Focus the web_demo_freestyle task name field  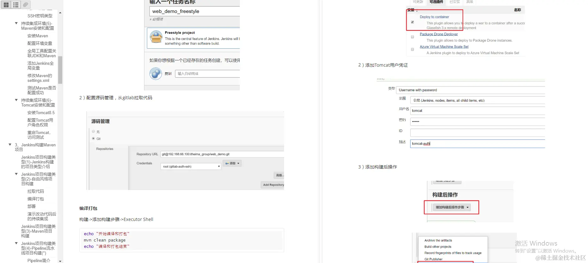pos(195,11)
